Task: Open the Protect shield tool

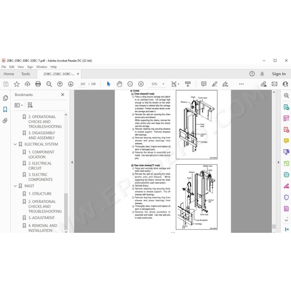Action: [286, 197]
